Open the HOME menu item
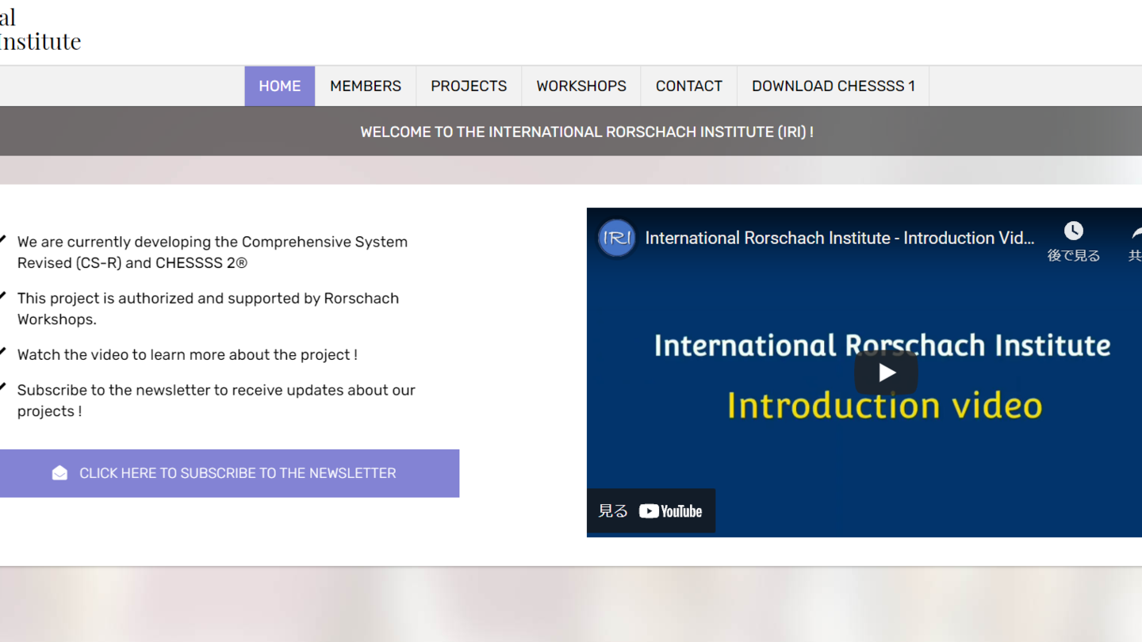 click(280, 86)
